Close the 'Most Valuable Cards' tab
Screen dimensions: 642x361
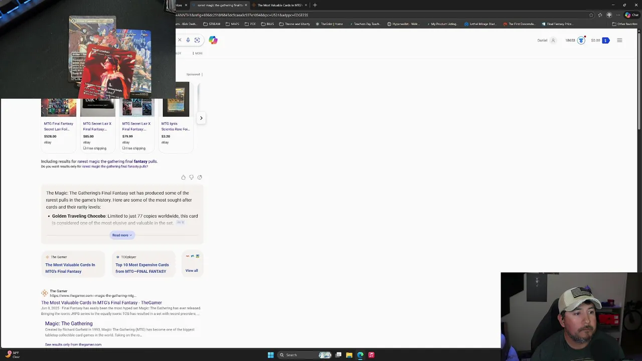coord(306,5)
